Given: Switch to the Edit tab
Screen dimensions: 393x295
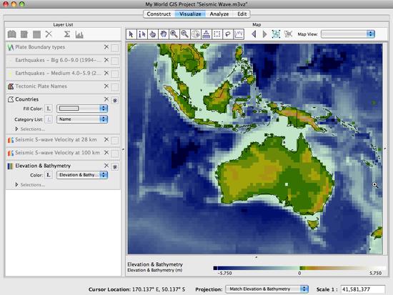Looking at the screenshot, I should pyautogui.click(x=242, y=14).
